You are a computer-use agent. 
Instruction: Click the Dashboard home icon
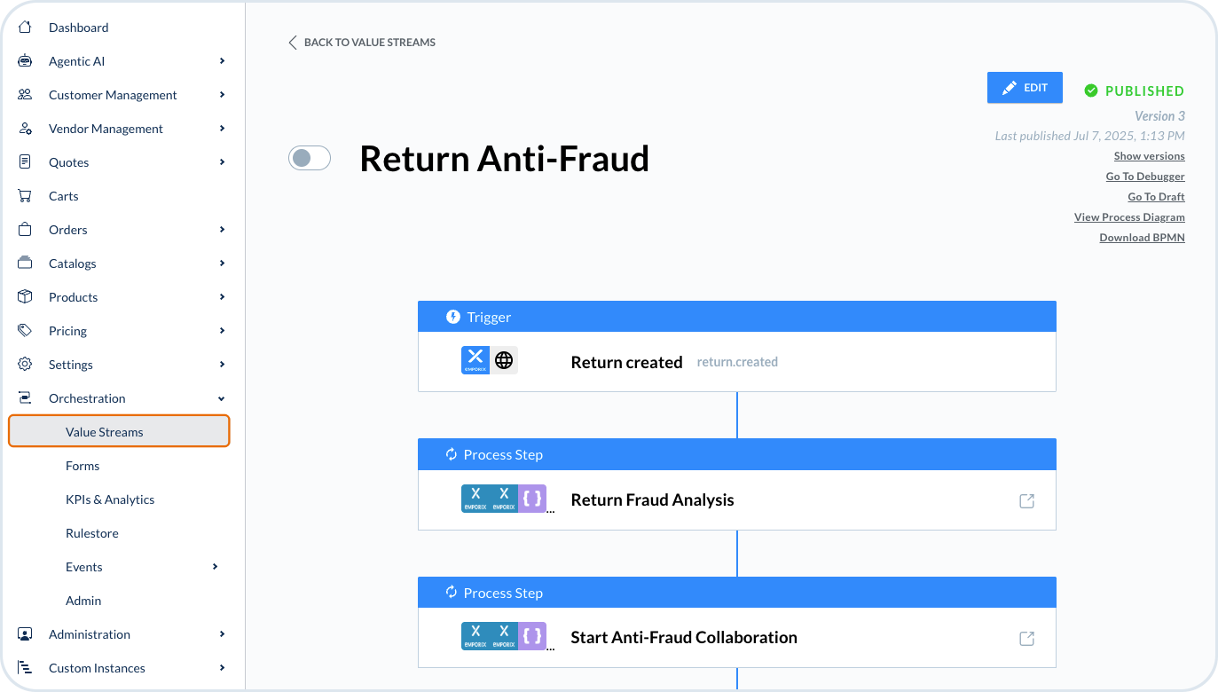click(x=25, y=28)
